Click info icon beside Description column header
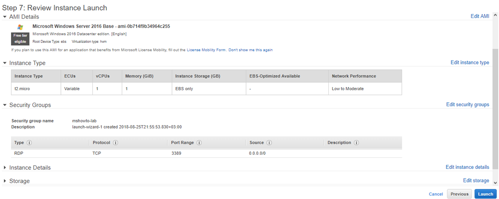Image resolution: width=499 pixels, height=199 pixels. [356, 143]
